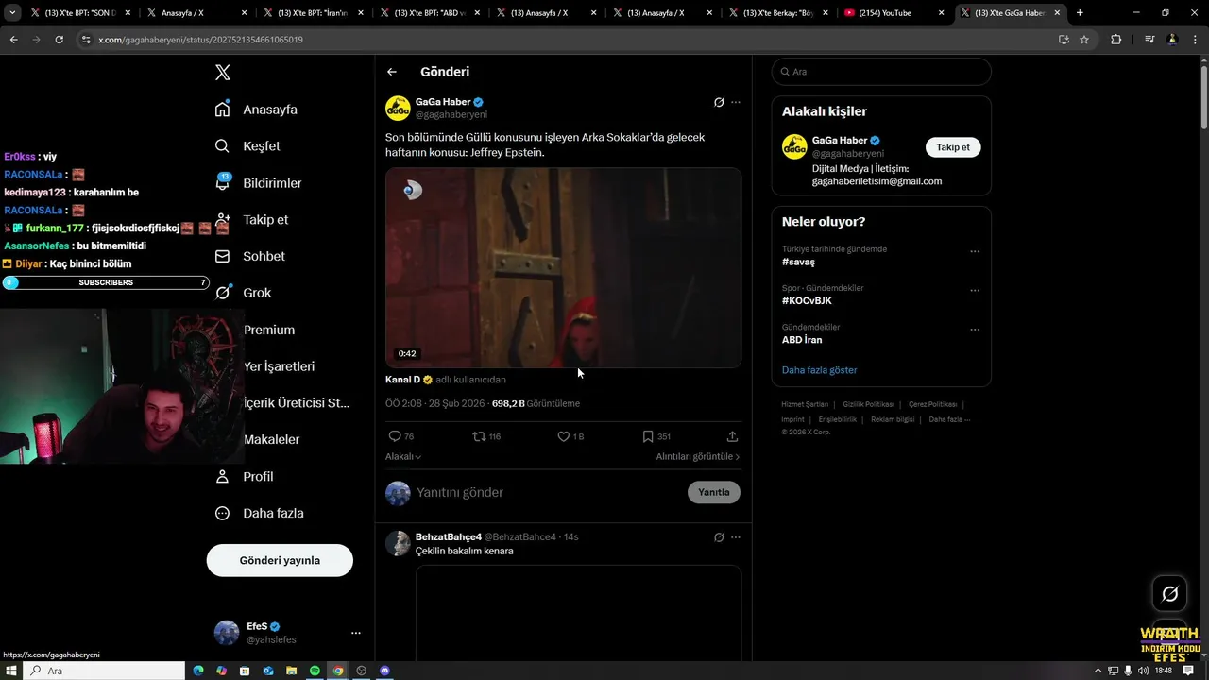Open Keşfet search page
This screenshot has height=680, width=1209.
point(248,146)
